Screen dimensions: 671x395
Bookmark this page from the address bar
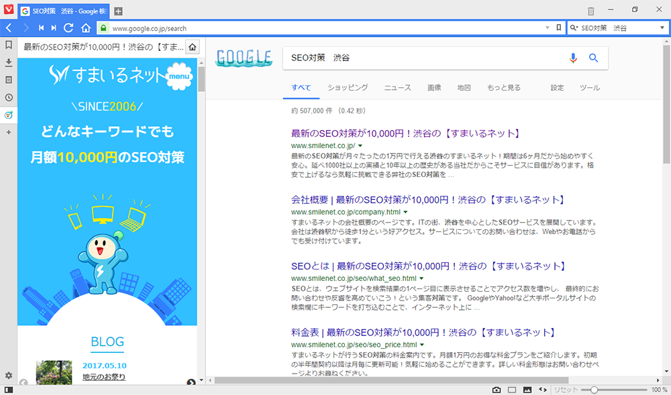[x=558, y=27]
